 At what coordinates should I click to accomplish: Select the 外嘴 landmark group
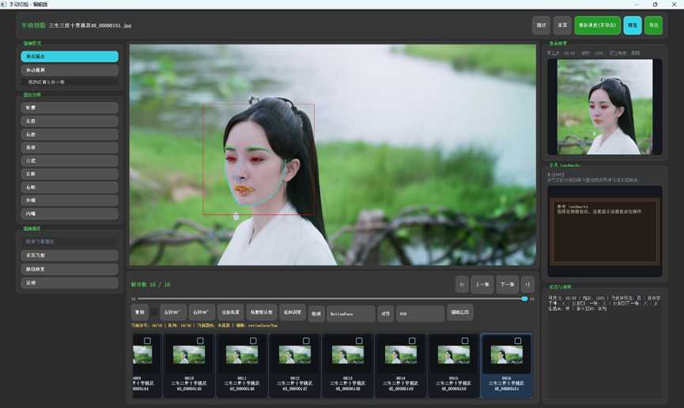(x=70, y=200)
